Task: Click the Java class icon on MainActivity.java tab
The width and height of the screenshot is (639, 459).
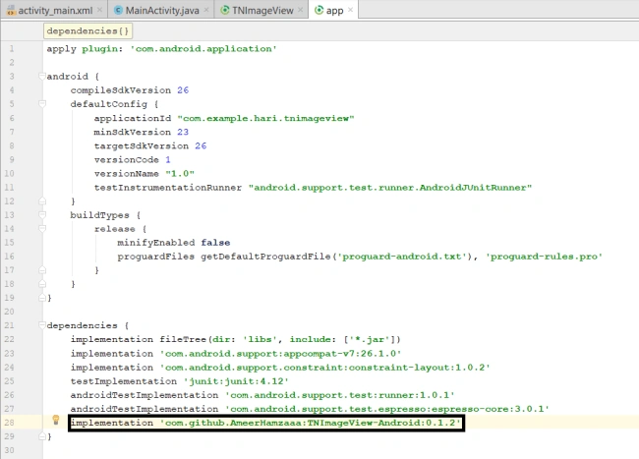Action: tap(118, 10)
